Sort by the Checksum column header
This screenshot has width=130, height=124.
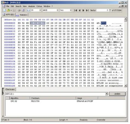[53, 98]
